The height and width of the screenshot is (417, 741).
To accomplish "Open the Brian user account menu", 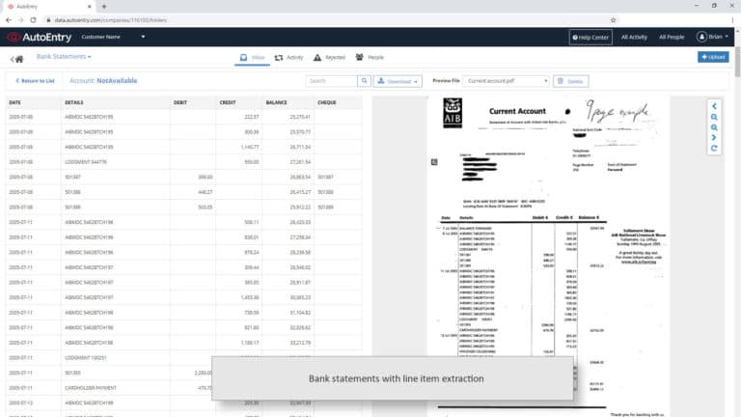I will point(712,37).
